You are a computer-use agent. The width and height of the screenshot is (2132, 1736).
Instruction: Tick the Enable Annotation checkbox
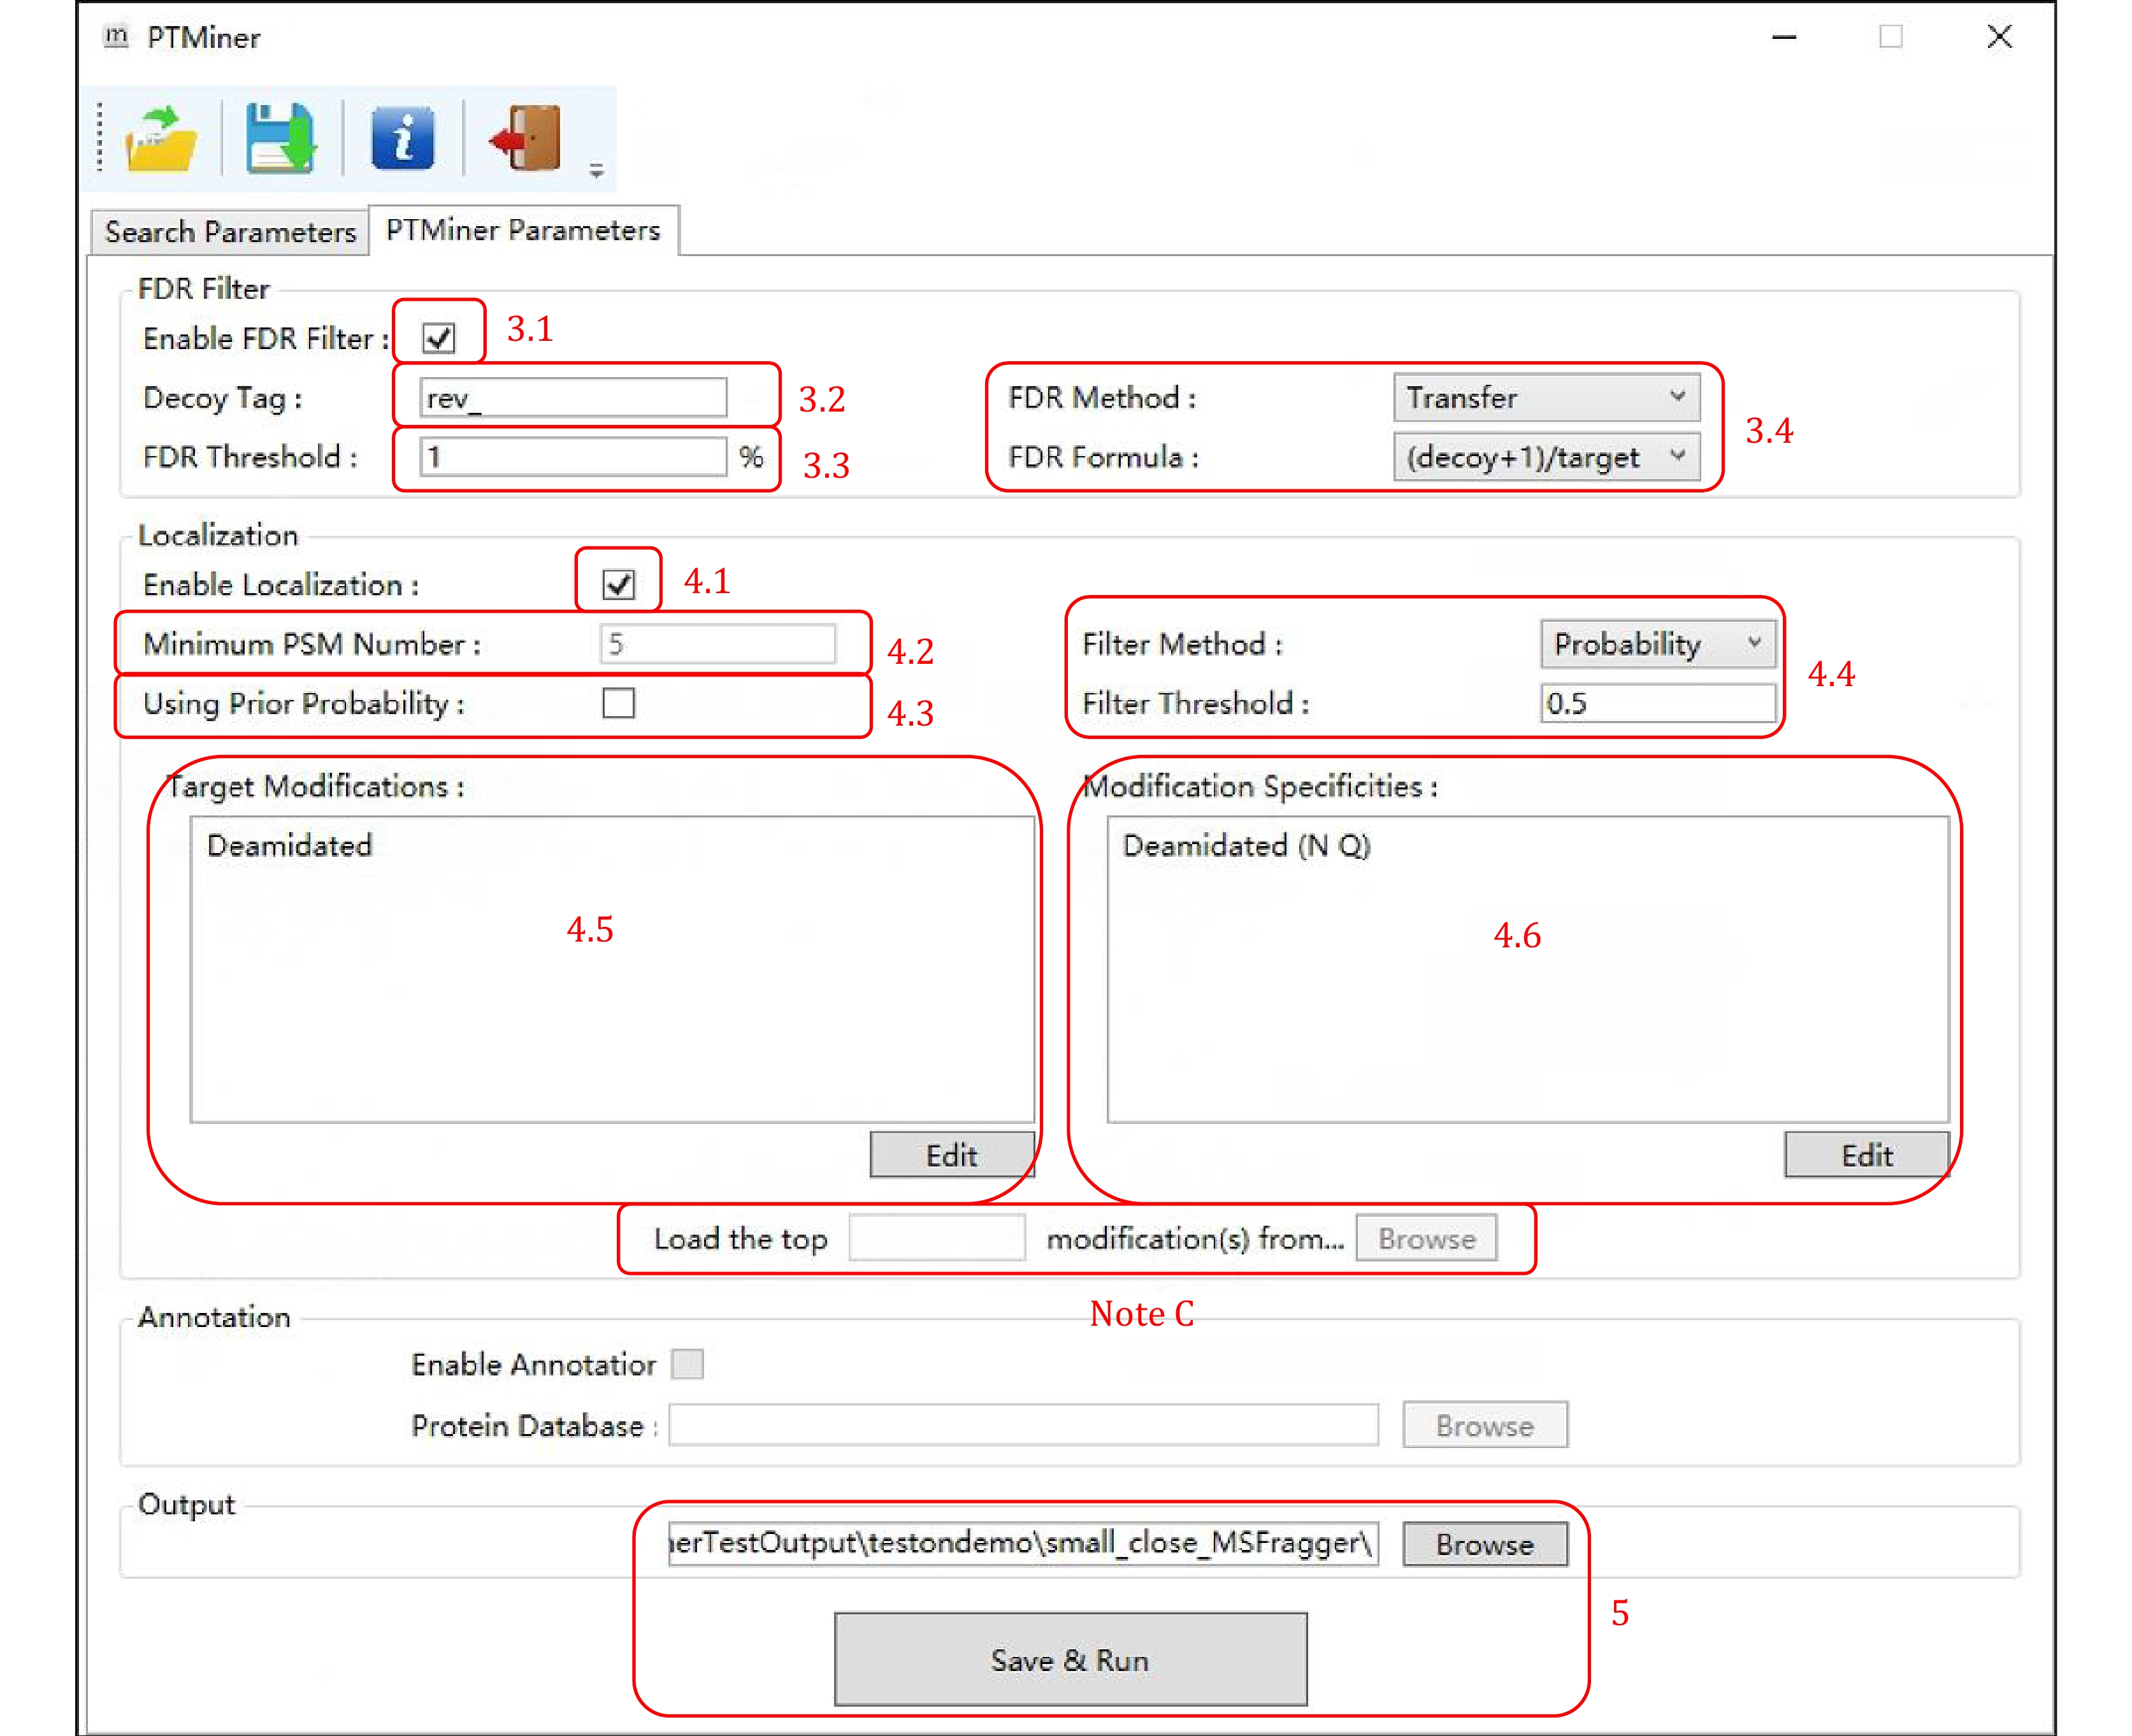click(x=687, y=1364)
